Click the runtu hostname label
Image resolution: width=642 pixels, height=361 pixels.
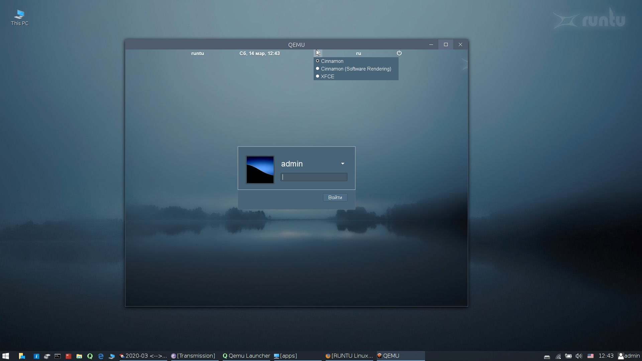tap(198, 53)
